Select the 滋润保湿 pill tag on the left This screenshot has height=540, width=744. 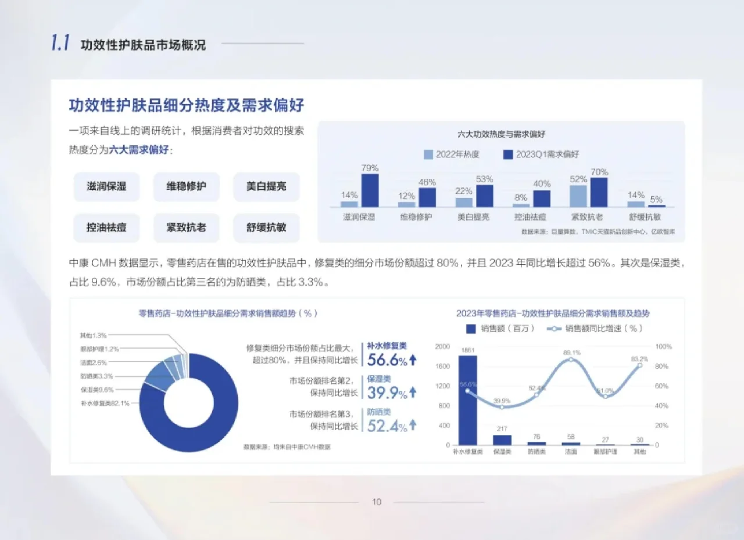106,187
